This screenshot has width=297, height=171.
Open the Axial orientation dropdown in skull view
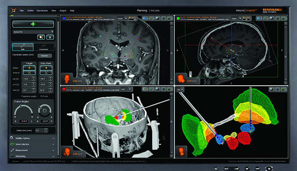tap(126, 89)
